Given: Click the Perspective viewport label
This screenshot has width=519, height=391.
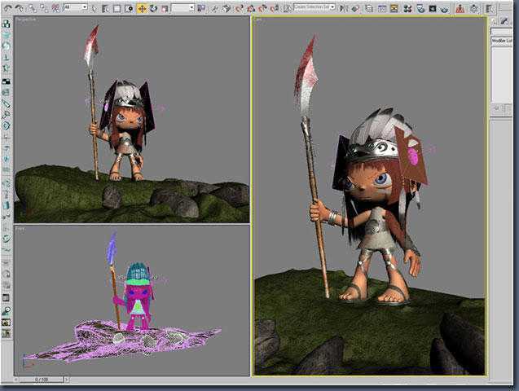Looking at the screenshot, I should point(26,20).
